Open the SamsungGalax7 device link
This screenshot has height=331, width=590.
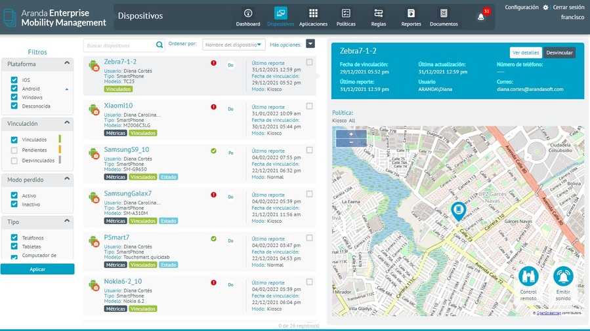[127, 193]
